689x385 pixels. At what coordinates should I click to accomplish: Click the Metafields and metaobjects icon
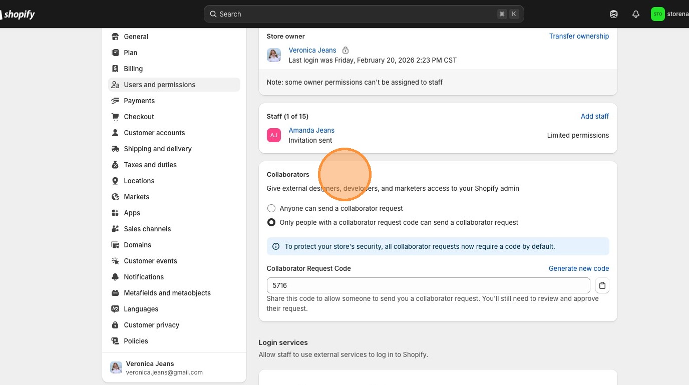tap(115, 293)
